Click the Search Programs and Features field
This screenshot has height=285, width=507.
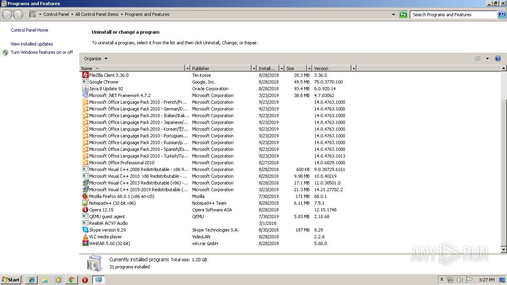pos(454,15)
